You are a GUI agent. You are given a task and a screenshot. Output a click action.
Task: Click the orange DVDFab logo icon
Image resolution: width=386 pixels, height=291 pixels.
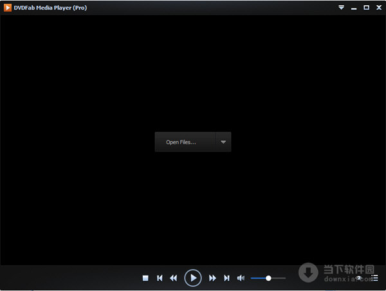8,8
